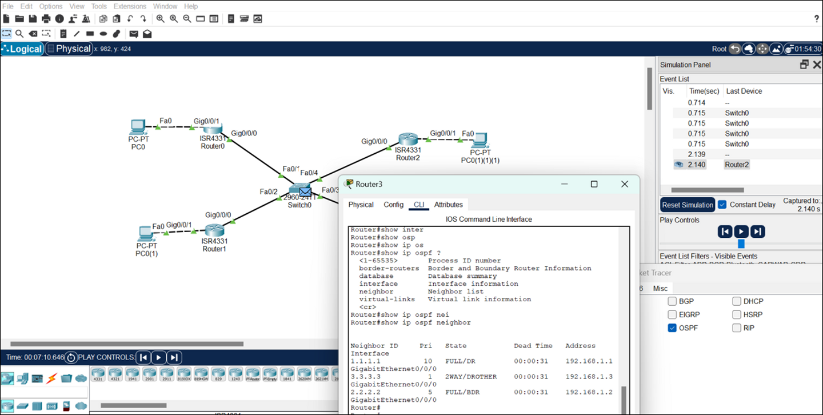Image resolution: width=823 pixels, height=415 pixels.
Task: Select the Connections lightning bolt category
Action: tap(52, 378)
